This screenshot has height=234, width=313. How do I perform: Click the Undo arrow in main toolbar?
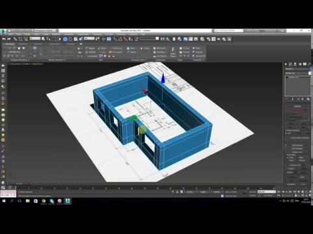click(4, 39)
